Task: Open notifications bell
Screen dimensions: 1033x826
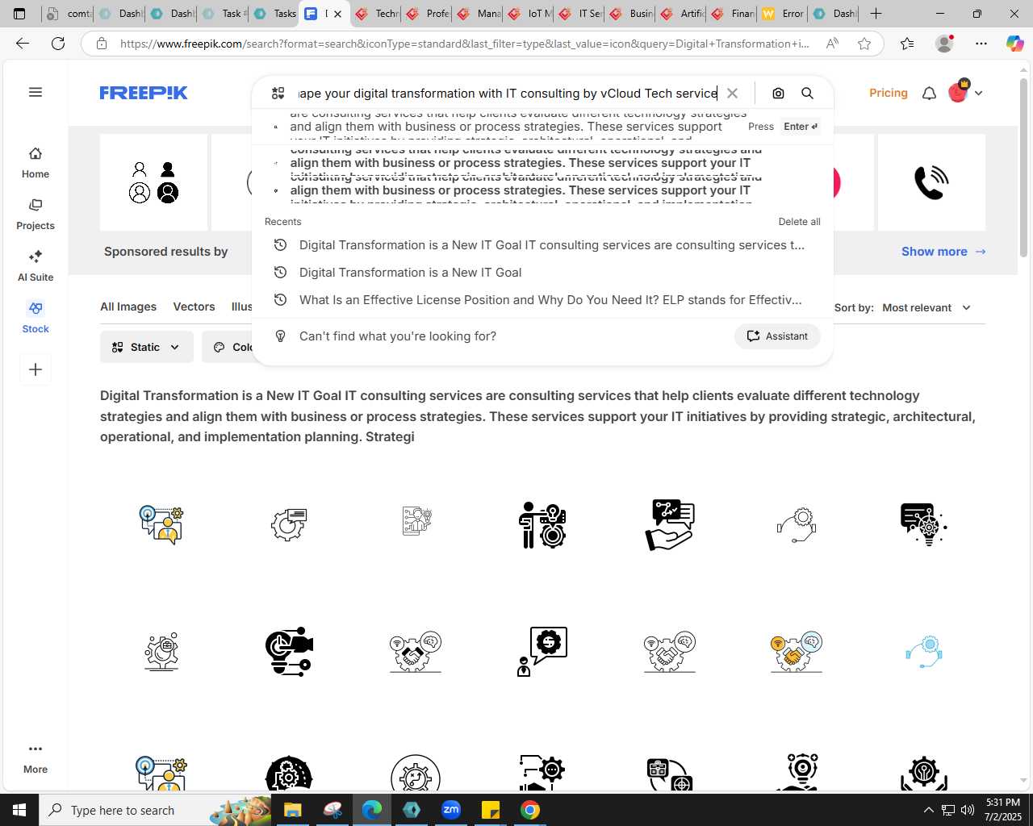Action: coord(929,93)
